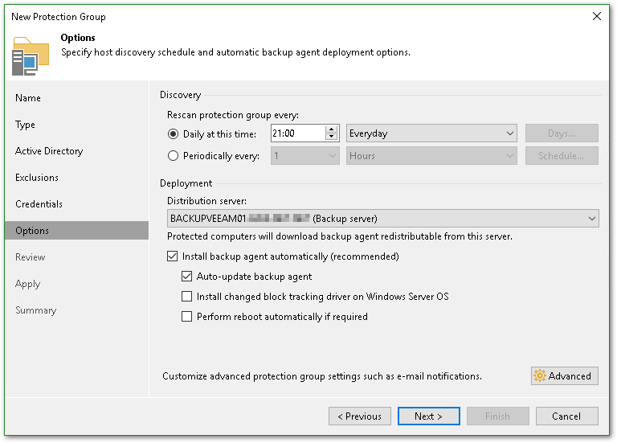Click into the 21:00 time field
This screenshot has width=617, height=443.
click(x=297, y=133)
